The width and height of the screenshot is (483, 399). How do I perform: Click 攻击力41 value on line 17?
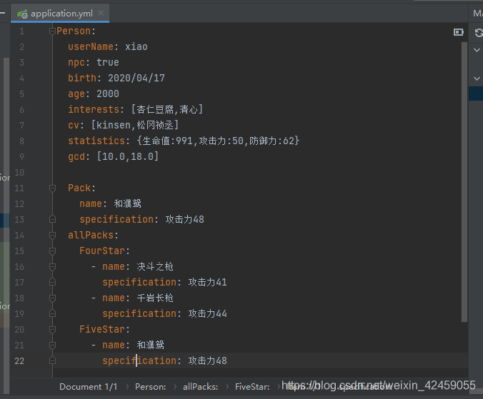[208, 282]
